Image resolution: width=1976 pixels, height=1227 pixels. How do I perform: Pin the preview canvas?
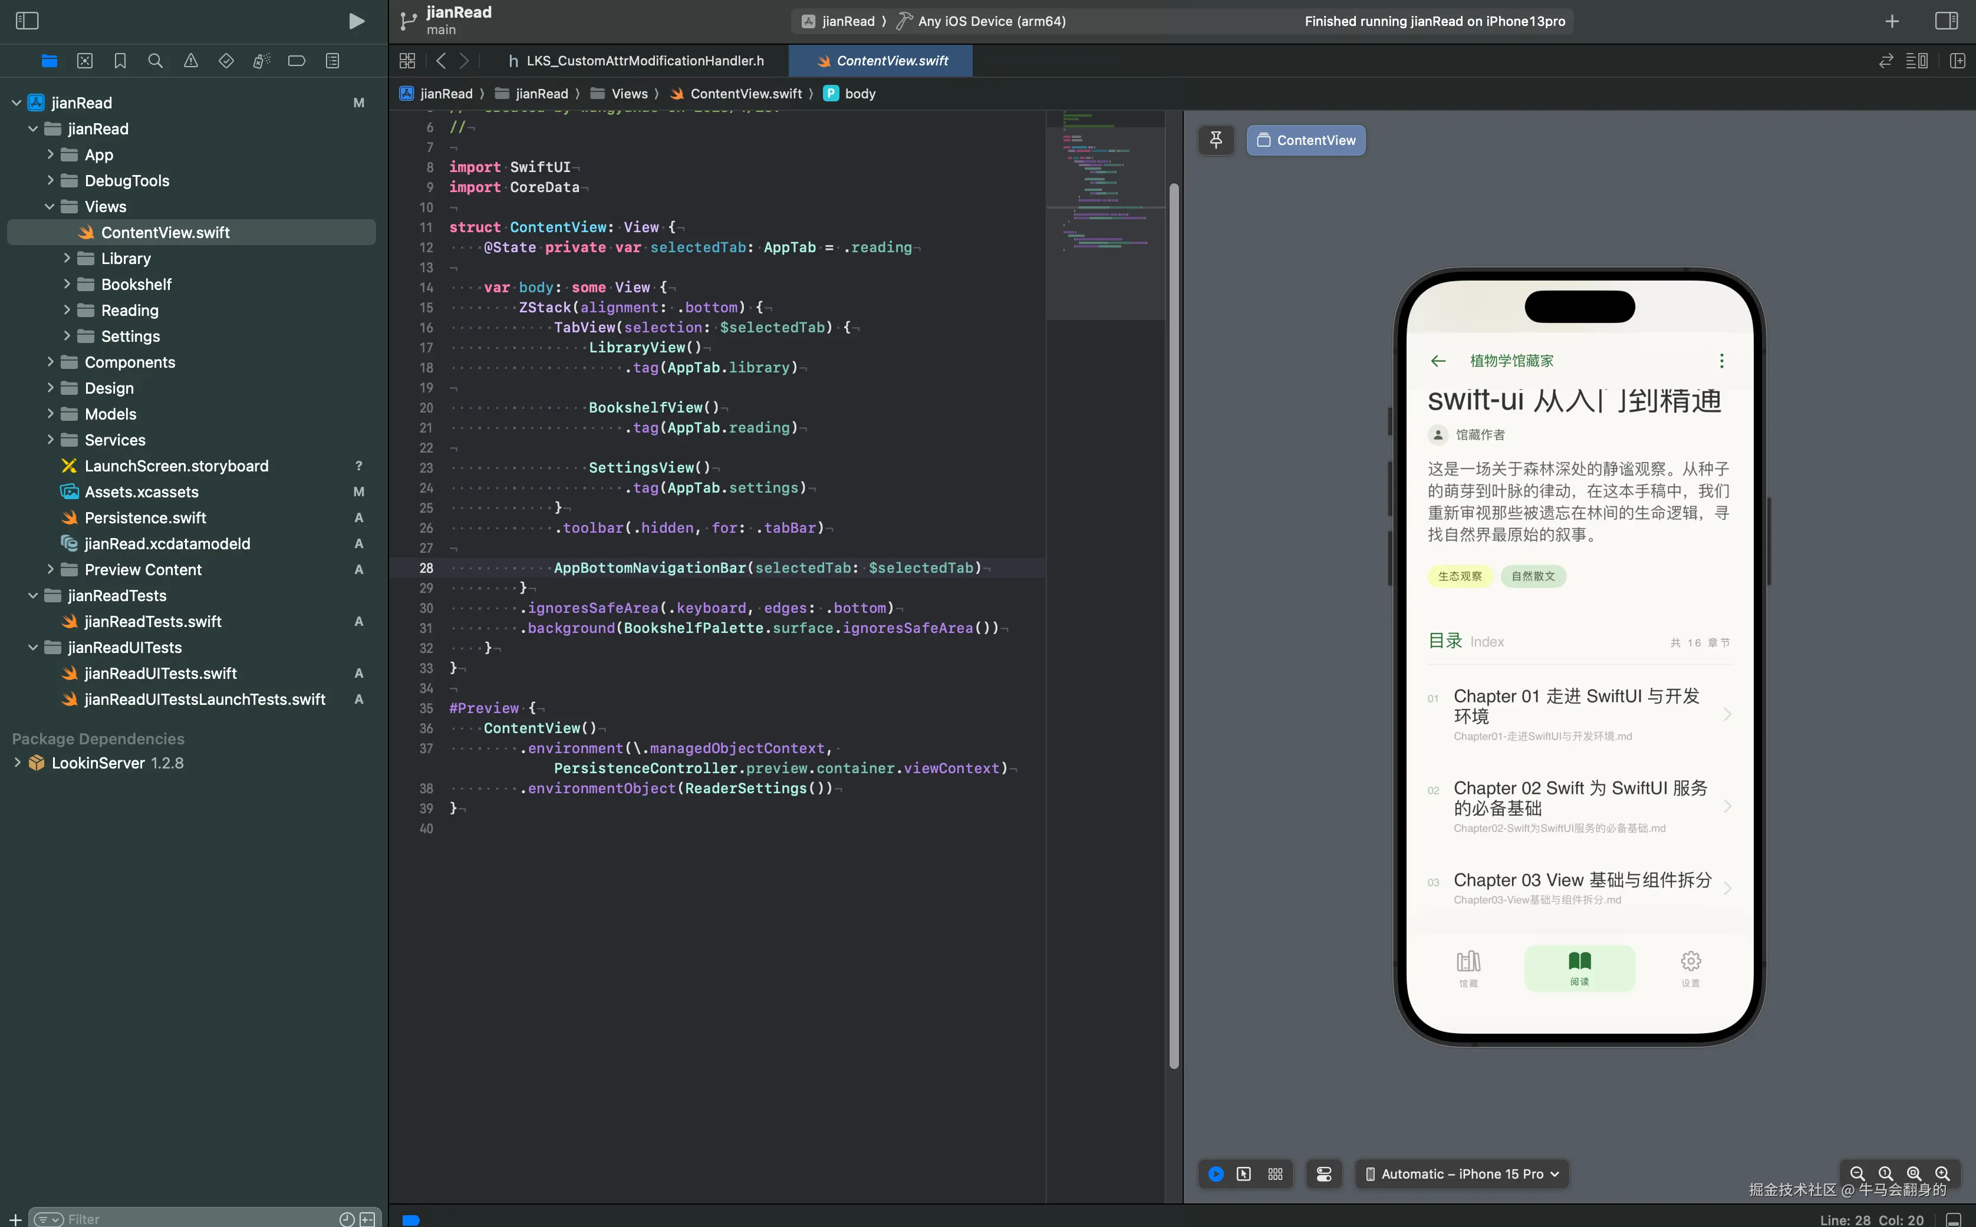(x=1216, y=140)
